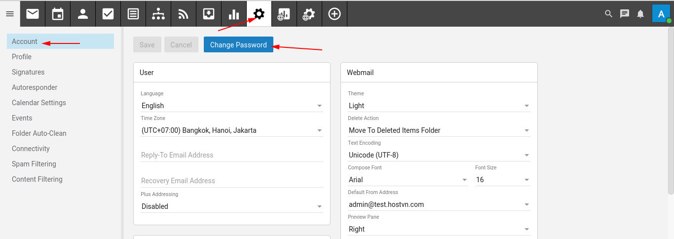Open the Calendar section icon
674x239 pixels.
[x=58, y=14]
